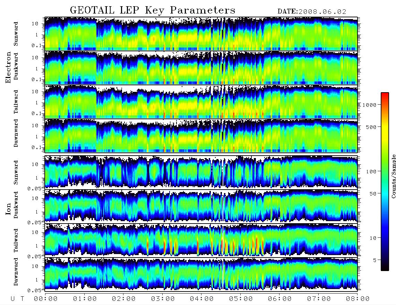Image resolution: width=396 pixels, height=305 pixels.
Task: Click the time axis label 03:00
Action: [x=163, y=299]
